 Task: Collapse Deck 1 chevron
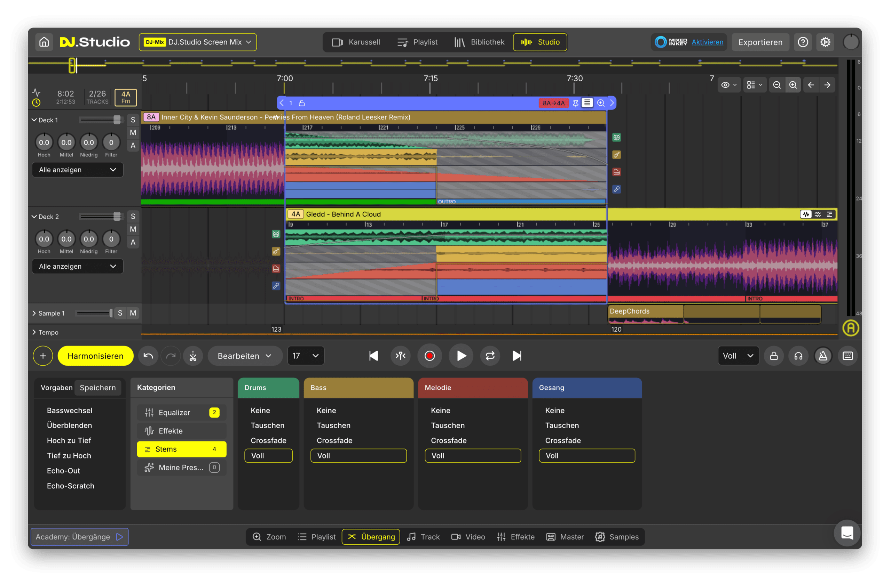[34, 120]
